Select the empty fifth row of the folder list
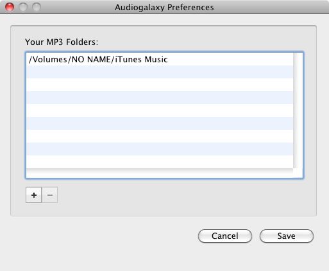This screenshot has width=329, height=271. [x=160, y=110]
